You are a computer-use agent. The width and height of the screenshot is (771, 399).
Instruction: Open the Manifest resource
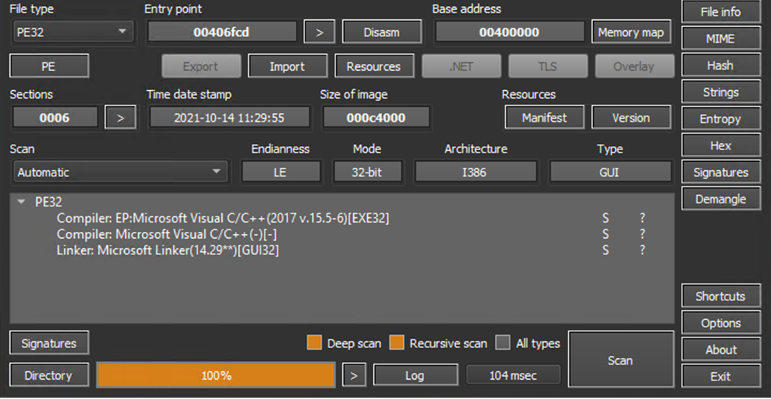[x=544, y=118]
